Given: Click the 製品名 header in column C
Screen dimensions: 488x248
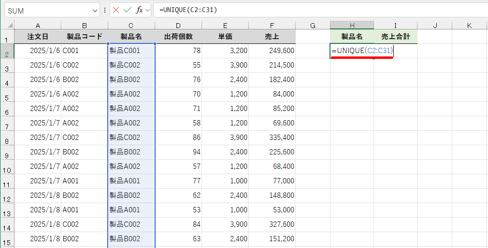Looking at the screenshot, I should tap(131, 37).
